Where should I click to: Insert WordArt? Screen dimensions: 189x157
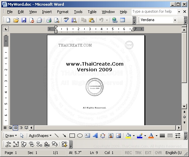[95, 136]
